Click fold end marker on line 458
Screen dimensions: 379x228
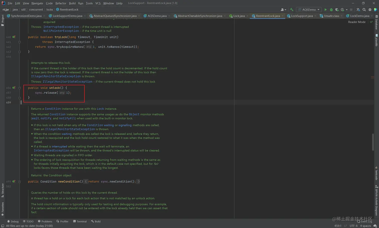pyautogui.click(x=20, y=98)
